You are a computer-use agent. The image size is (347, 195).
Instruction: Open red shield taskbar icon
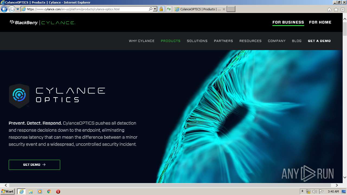[x=58, y=191]
